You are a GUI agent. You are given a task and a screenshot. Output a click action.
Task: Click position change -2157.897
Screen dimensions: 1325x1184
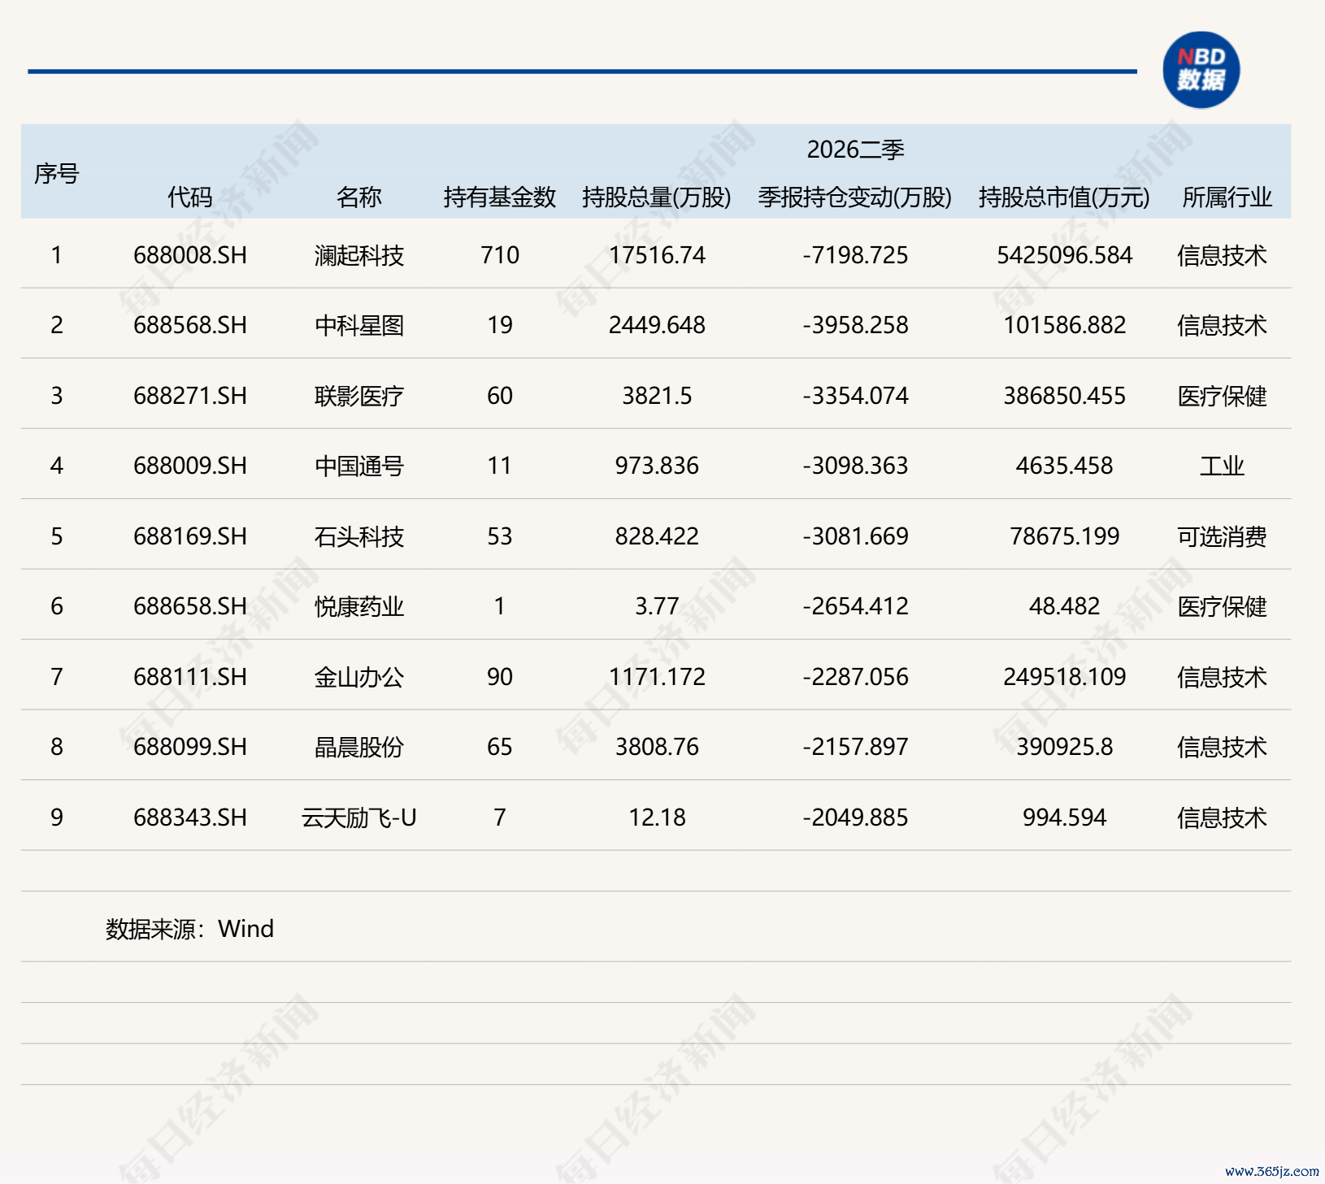[x=855, y=747]
